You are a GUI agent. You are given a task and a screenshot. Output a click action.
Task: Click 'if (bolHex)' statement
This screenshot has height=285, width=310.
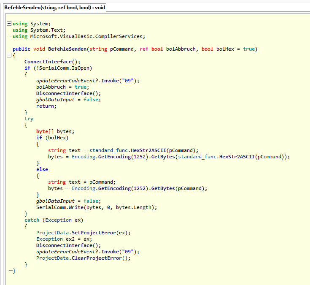52,138
